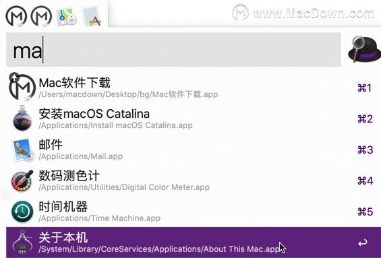Click the Digital Color Meter icon

point(22,181)
